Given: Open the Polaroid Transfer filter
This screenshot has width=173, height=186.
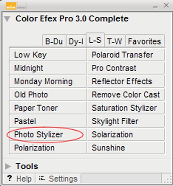Looking at the screenshot, I should coord(126,55).
